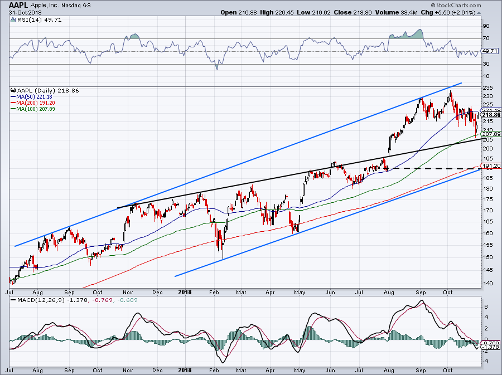Click the AAPL (Daily) 218.86 legend label
This screenshot has width=502, height=375.
click(x=48, y=90)
